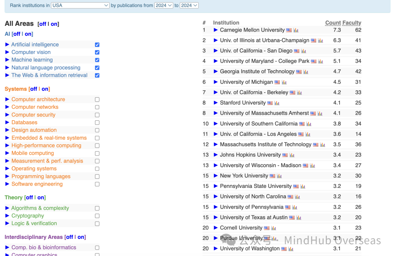Open chart icon for Univ. of California - Berkeley

click(299, 93)
